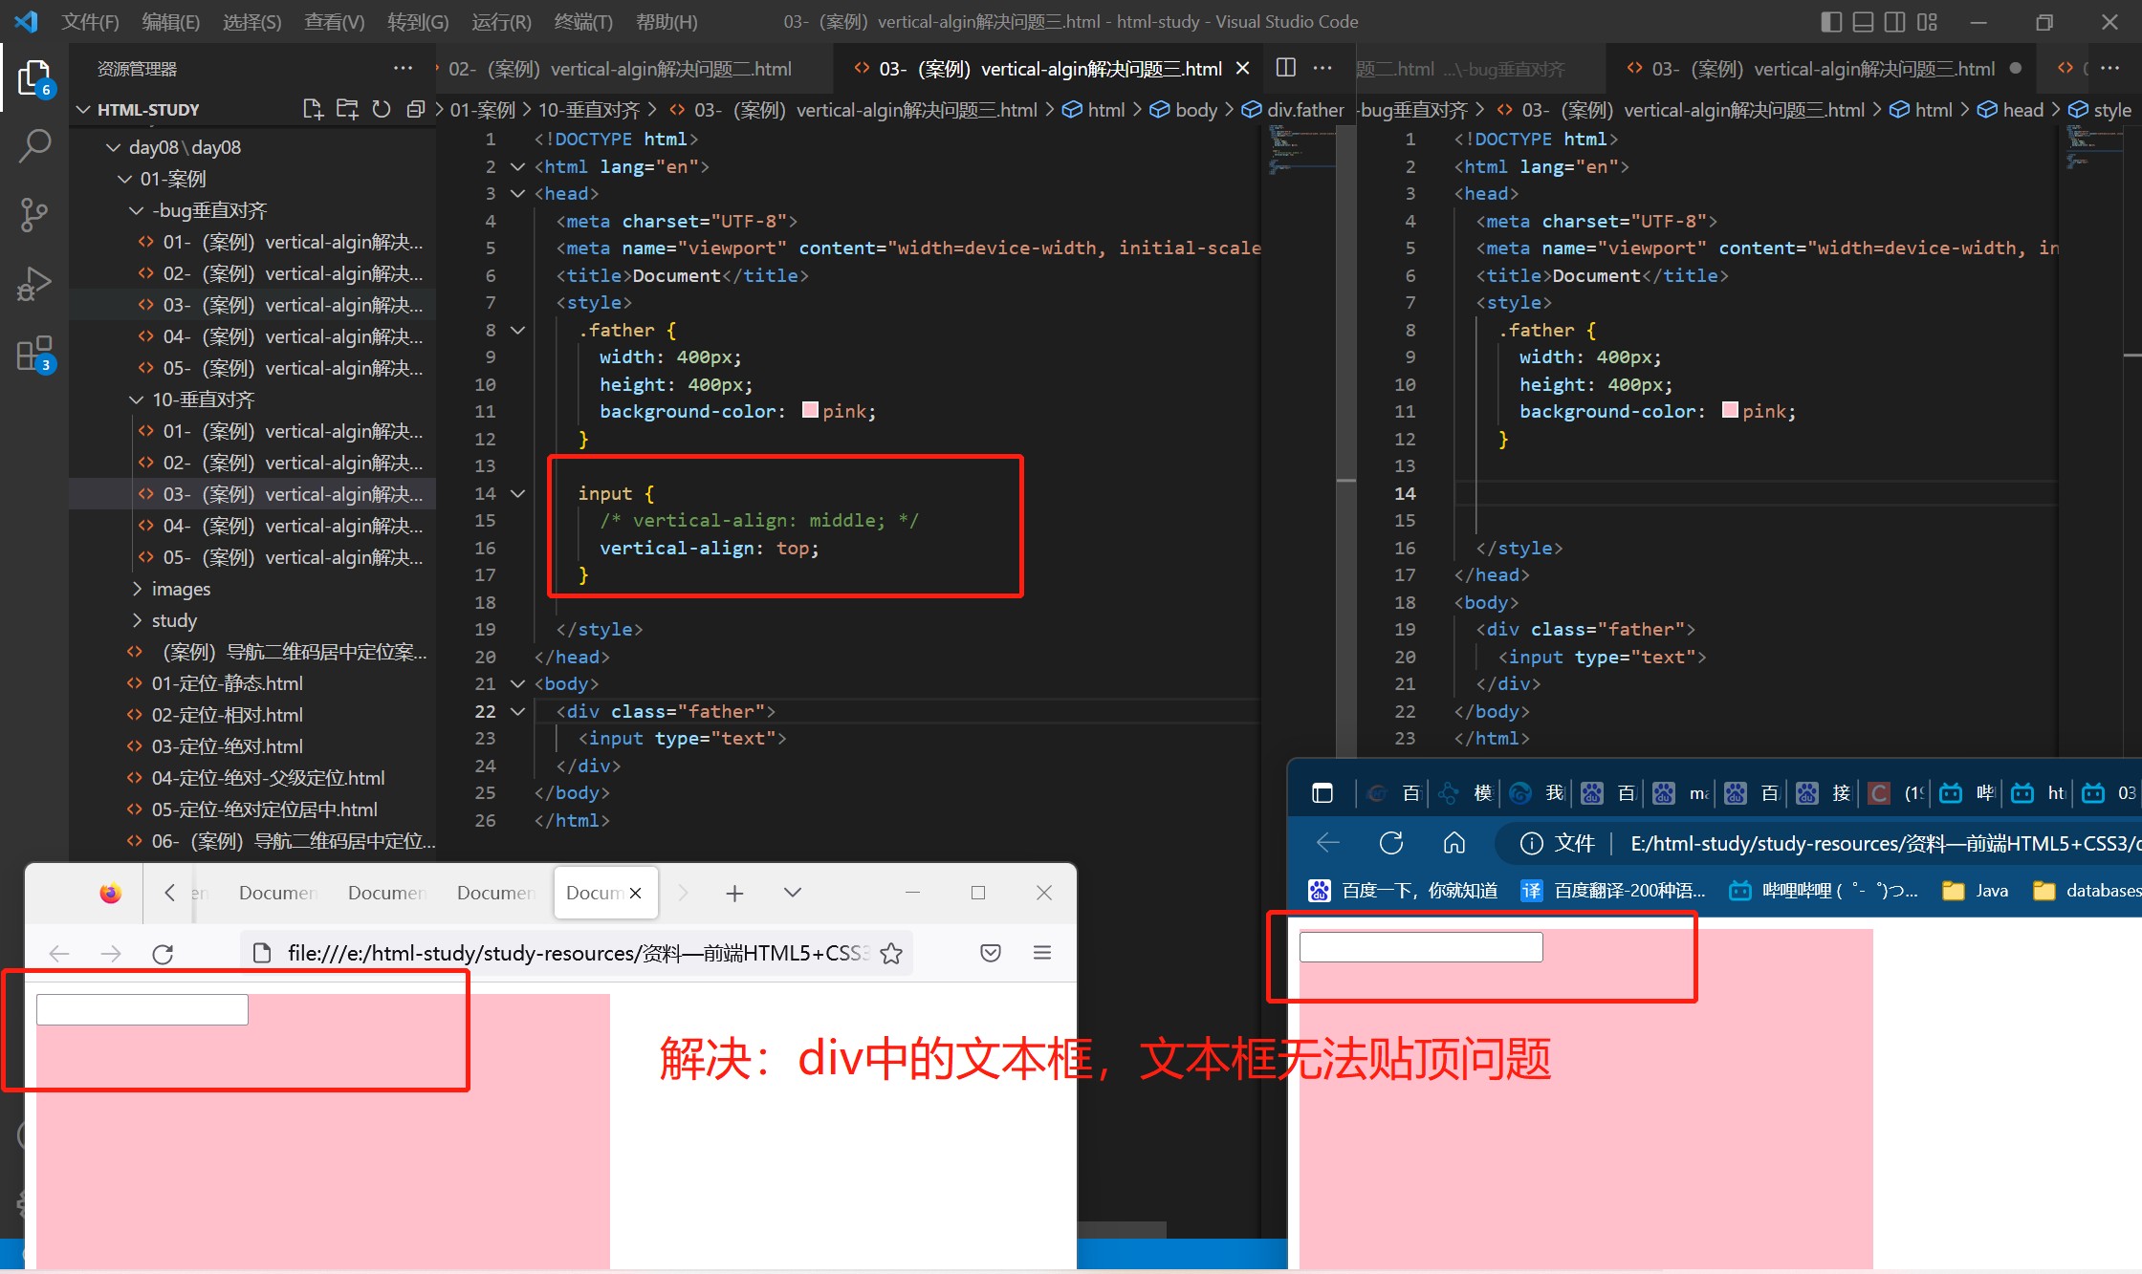Expand the images folder
Viewport: 2142px width, 1274px height.
[181, 589]
